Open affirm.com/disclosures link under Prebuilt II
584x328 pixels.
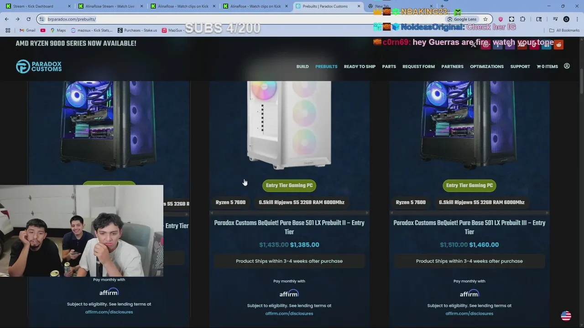[x=289, y=313]
